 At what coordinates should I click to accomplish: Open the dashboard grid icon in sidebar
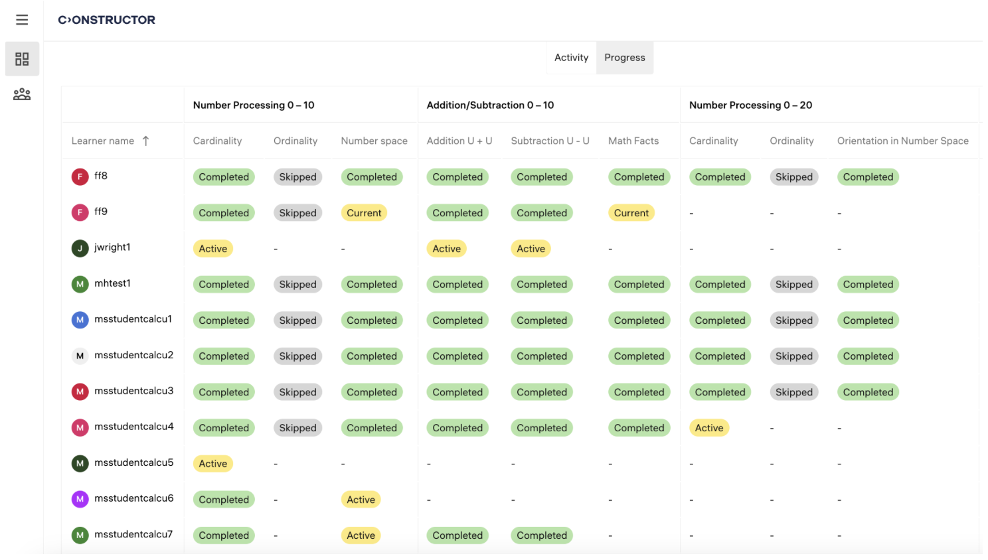point(22,59)
